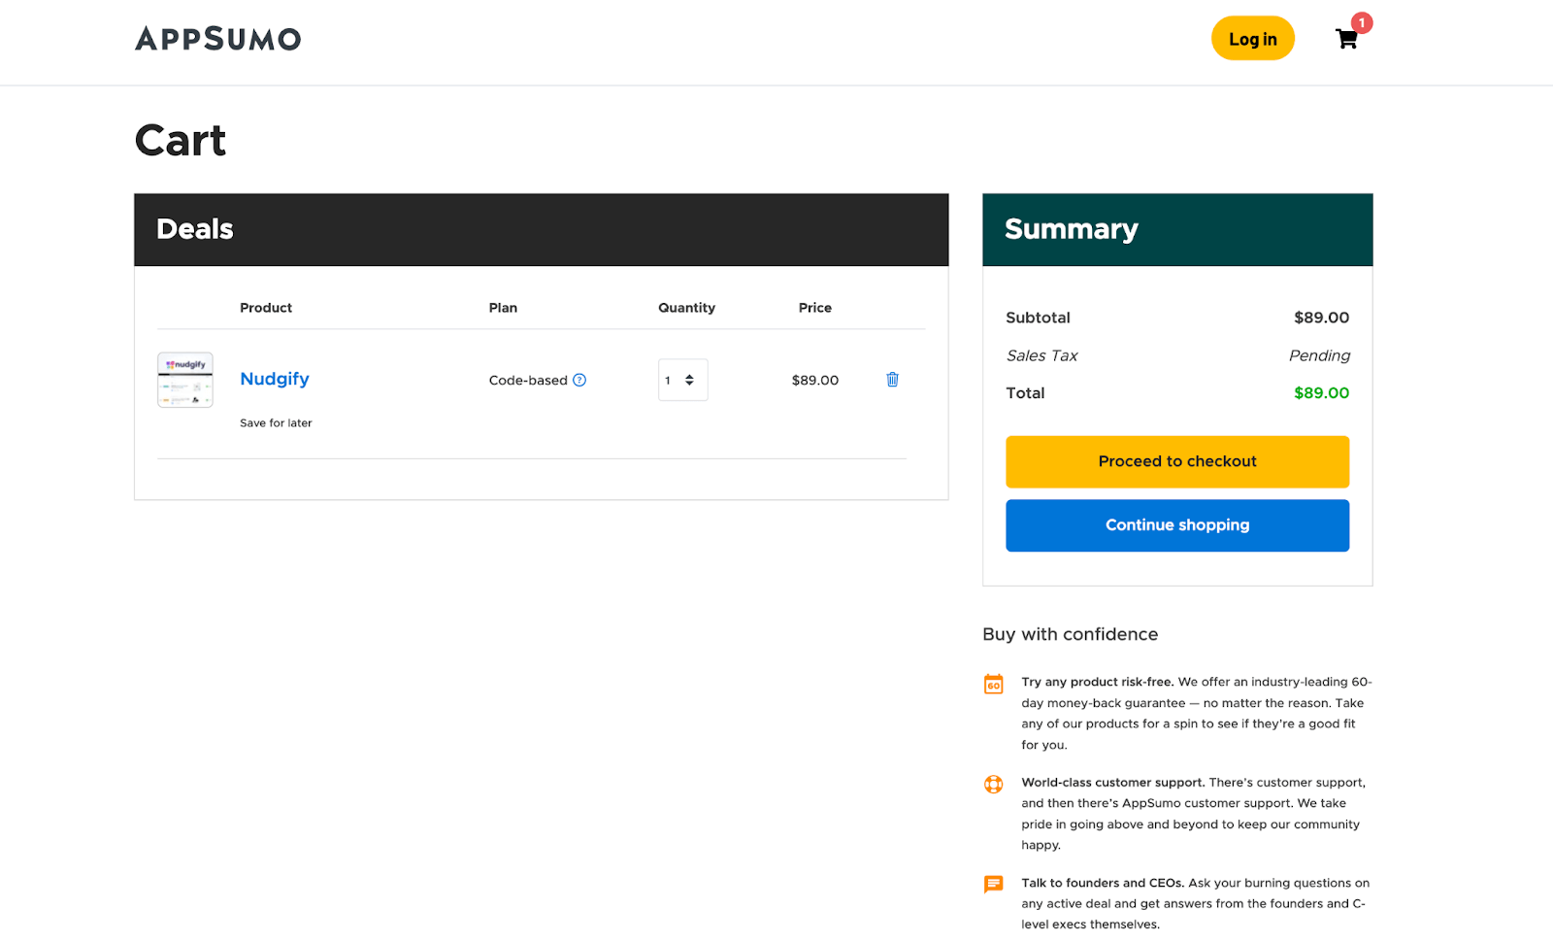
Task: Remove Nudgify using the trash icon
Action: 892,380
